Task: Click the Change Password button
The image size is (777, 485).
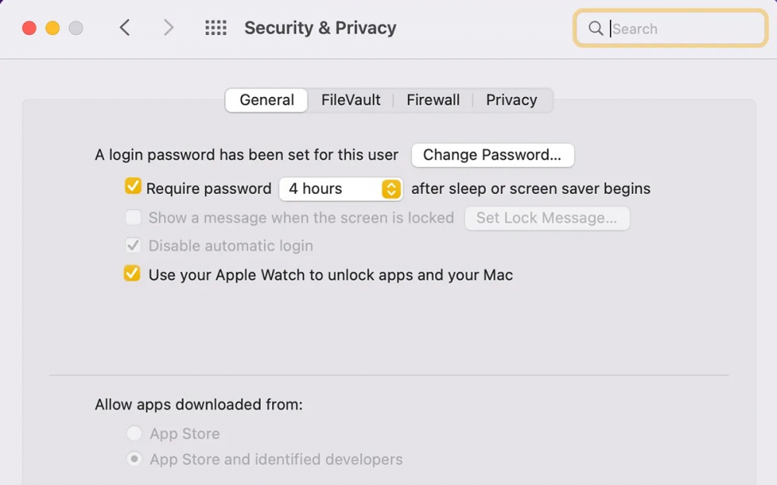Action: 492,154
